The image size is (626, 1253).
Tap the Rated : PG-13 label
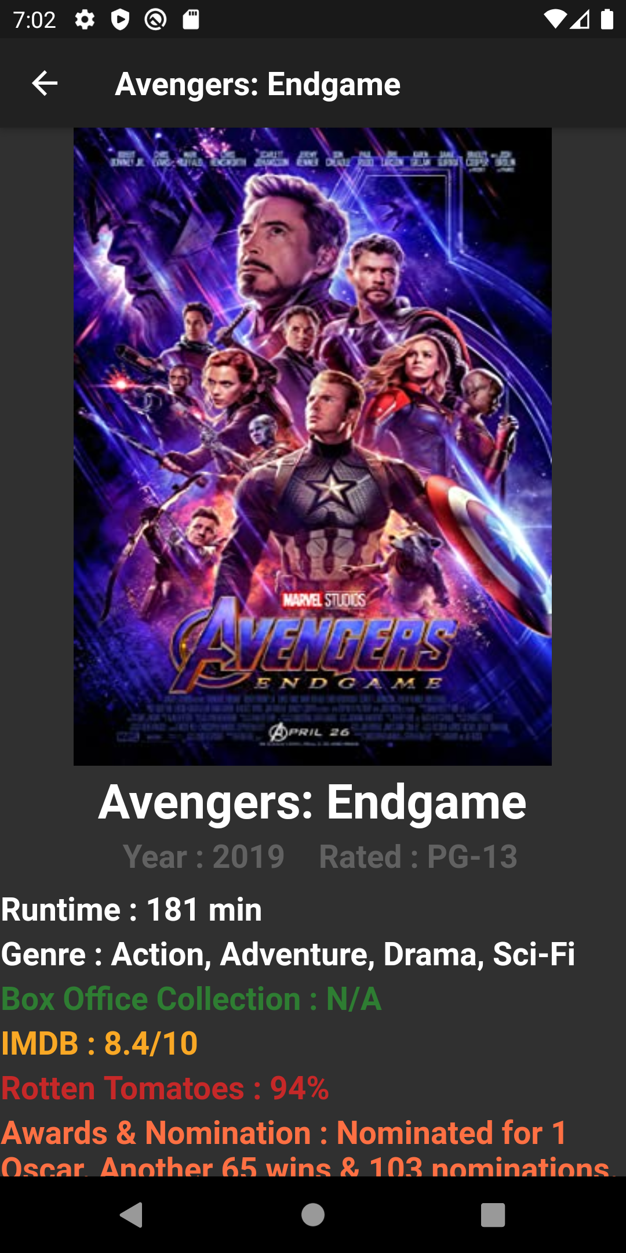click(418, 856)
